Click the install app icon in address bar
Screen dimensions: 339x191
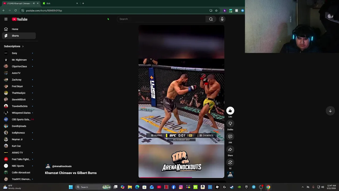211,11
